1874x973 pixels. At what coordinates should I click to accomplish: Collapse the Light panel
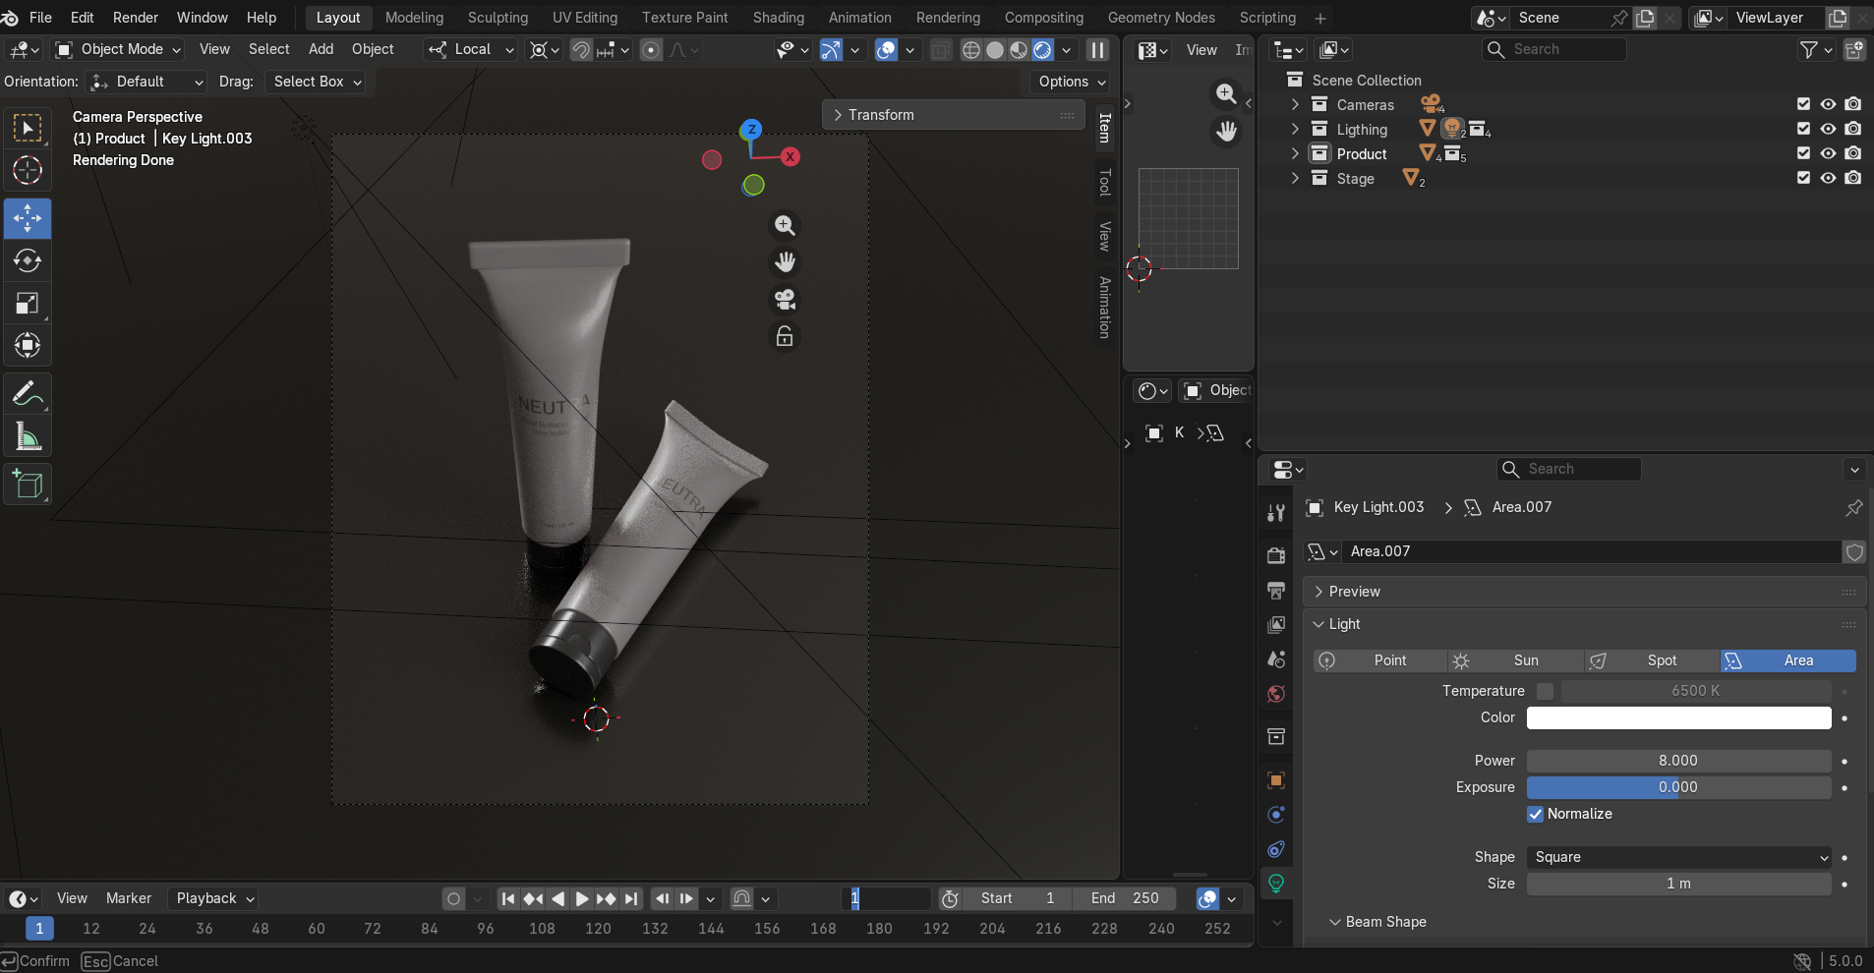coord(1584,624)
